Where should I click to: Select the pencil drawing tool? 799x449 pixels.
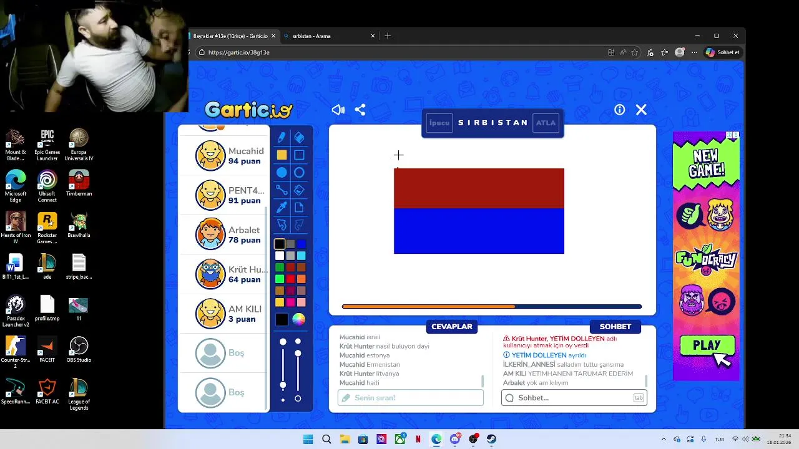[x=282, y=137]
